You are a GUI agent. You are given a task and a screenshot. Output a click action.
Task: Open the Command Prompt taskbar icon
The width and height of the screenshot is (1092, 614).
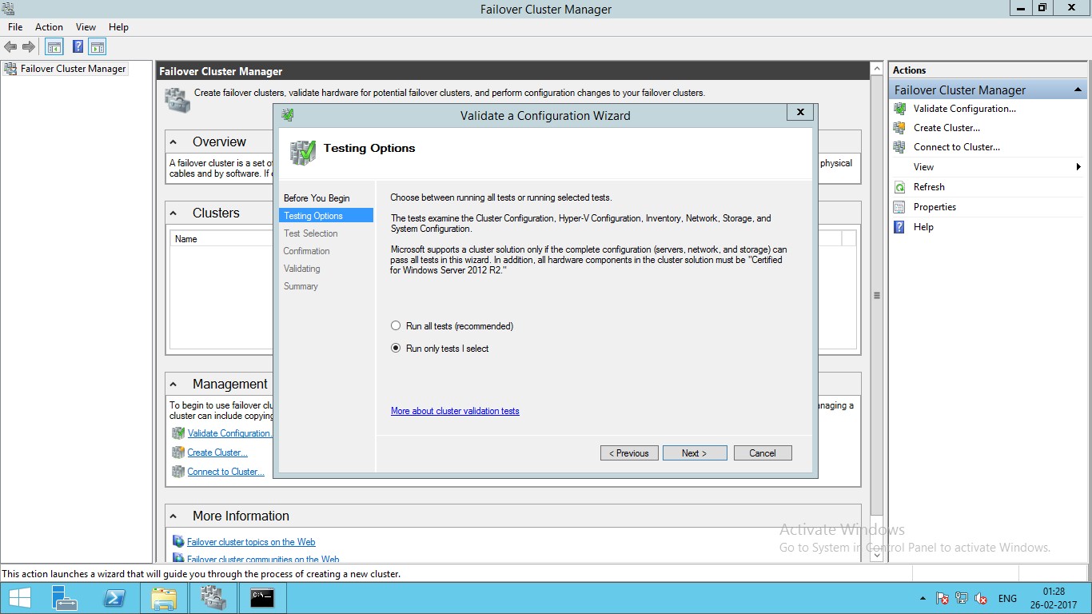click(262, 598)
